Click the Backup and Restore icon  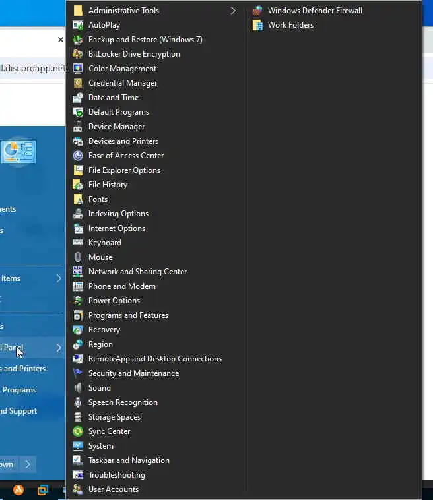tap(78, 40)
